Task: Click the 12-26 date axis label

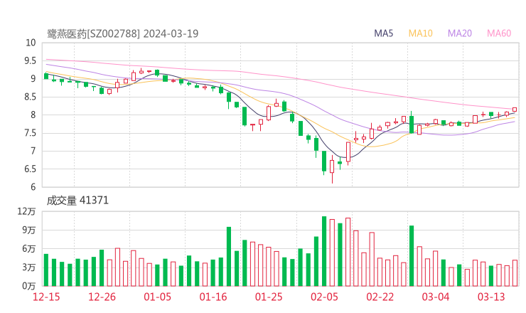Action: (x=102, y=297)
